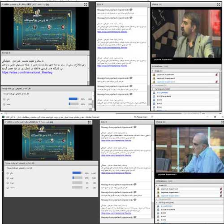Expand the Presenters group in the upper Attendees pod

(153, 86)
